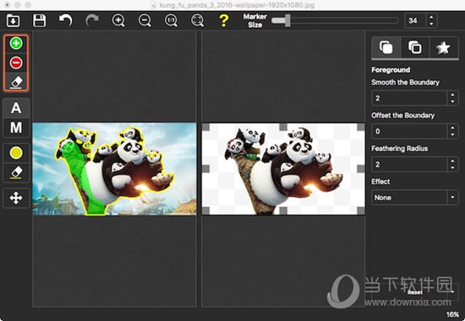Set zoom to actual size 1:1
465x321 pixels.
[x=171, y=20]
